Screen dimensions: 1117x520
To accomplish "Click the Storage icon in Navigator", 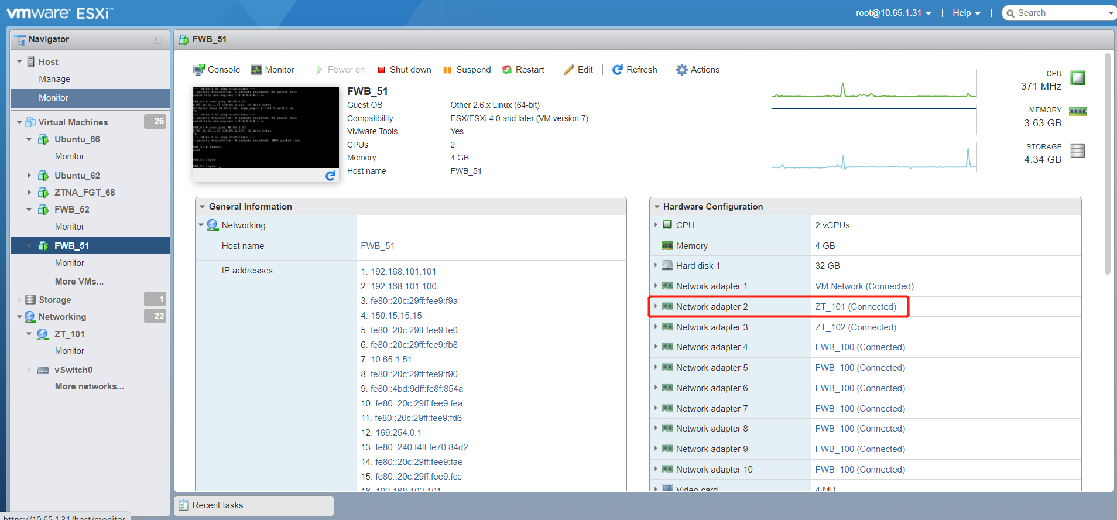I will point(31,300).
